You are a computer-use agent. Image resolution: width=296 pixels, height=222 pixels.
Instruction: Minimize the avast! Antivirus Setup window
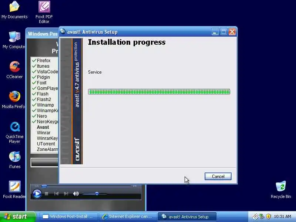(215, 32)
